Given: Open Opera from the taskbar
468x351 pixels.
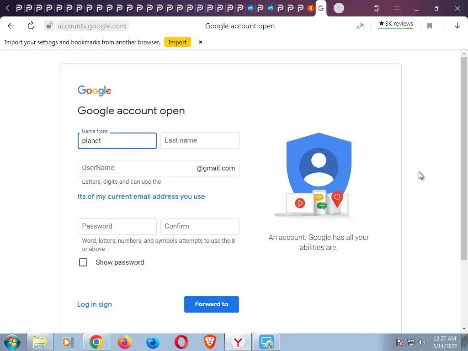Looking at the screenshot, I should coord(181,342).
